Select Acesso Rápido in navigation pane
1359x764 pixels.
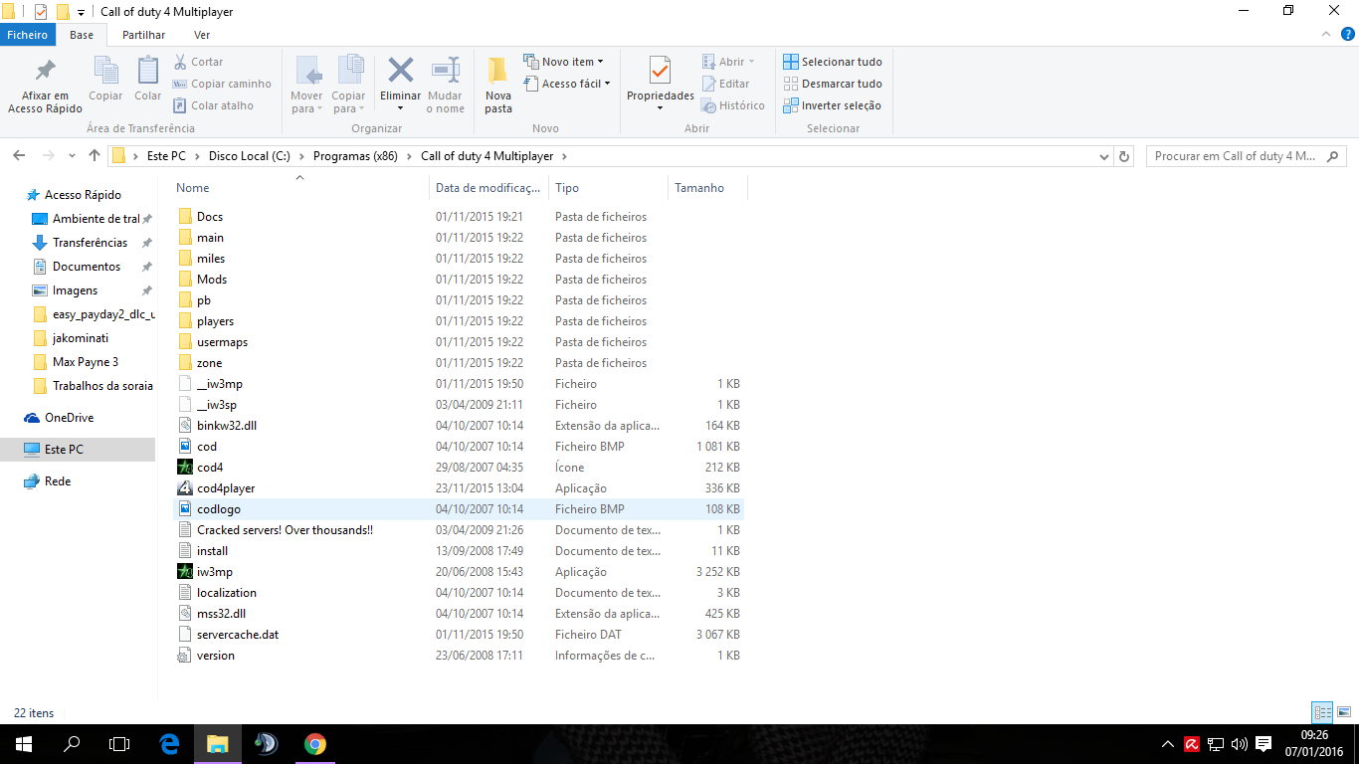pos(83,195)
